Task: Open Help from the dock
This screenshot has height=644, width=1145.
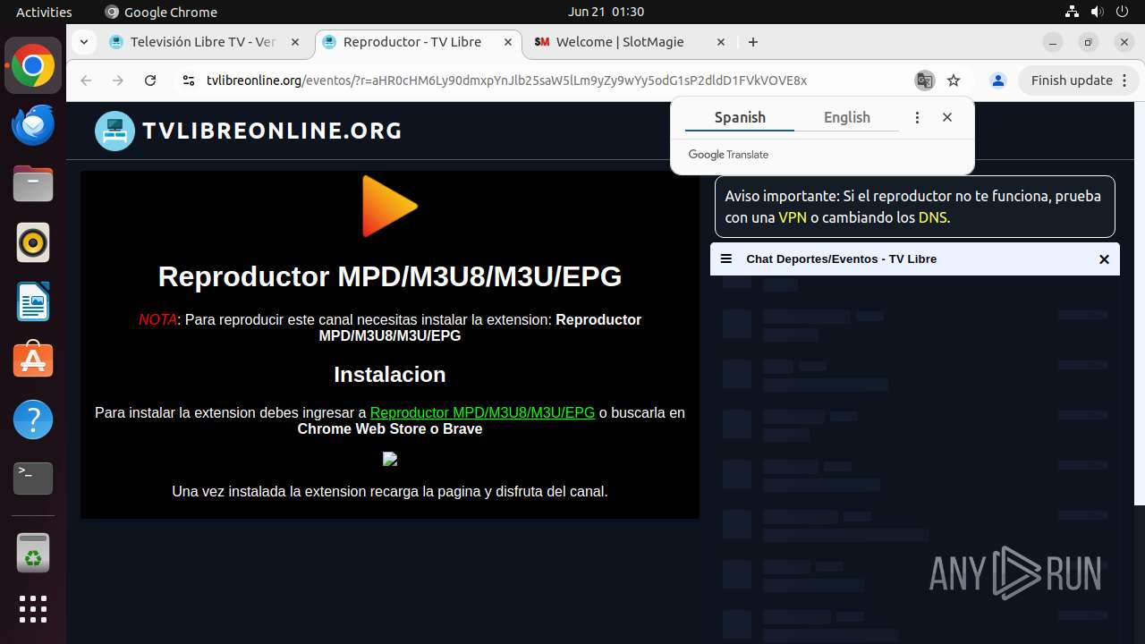Action: [33, 419]
